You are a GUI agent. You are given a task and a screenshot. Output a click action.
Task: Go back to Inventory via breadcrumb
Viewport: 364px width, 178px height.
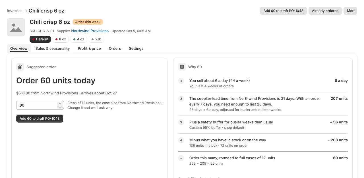(x=15, y=11)
